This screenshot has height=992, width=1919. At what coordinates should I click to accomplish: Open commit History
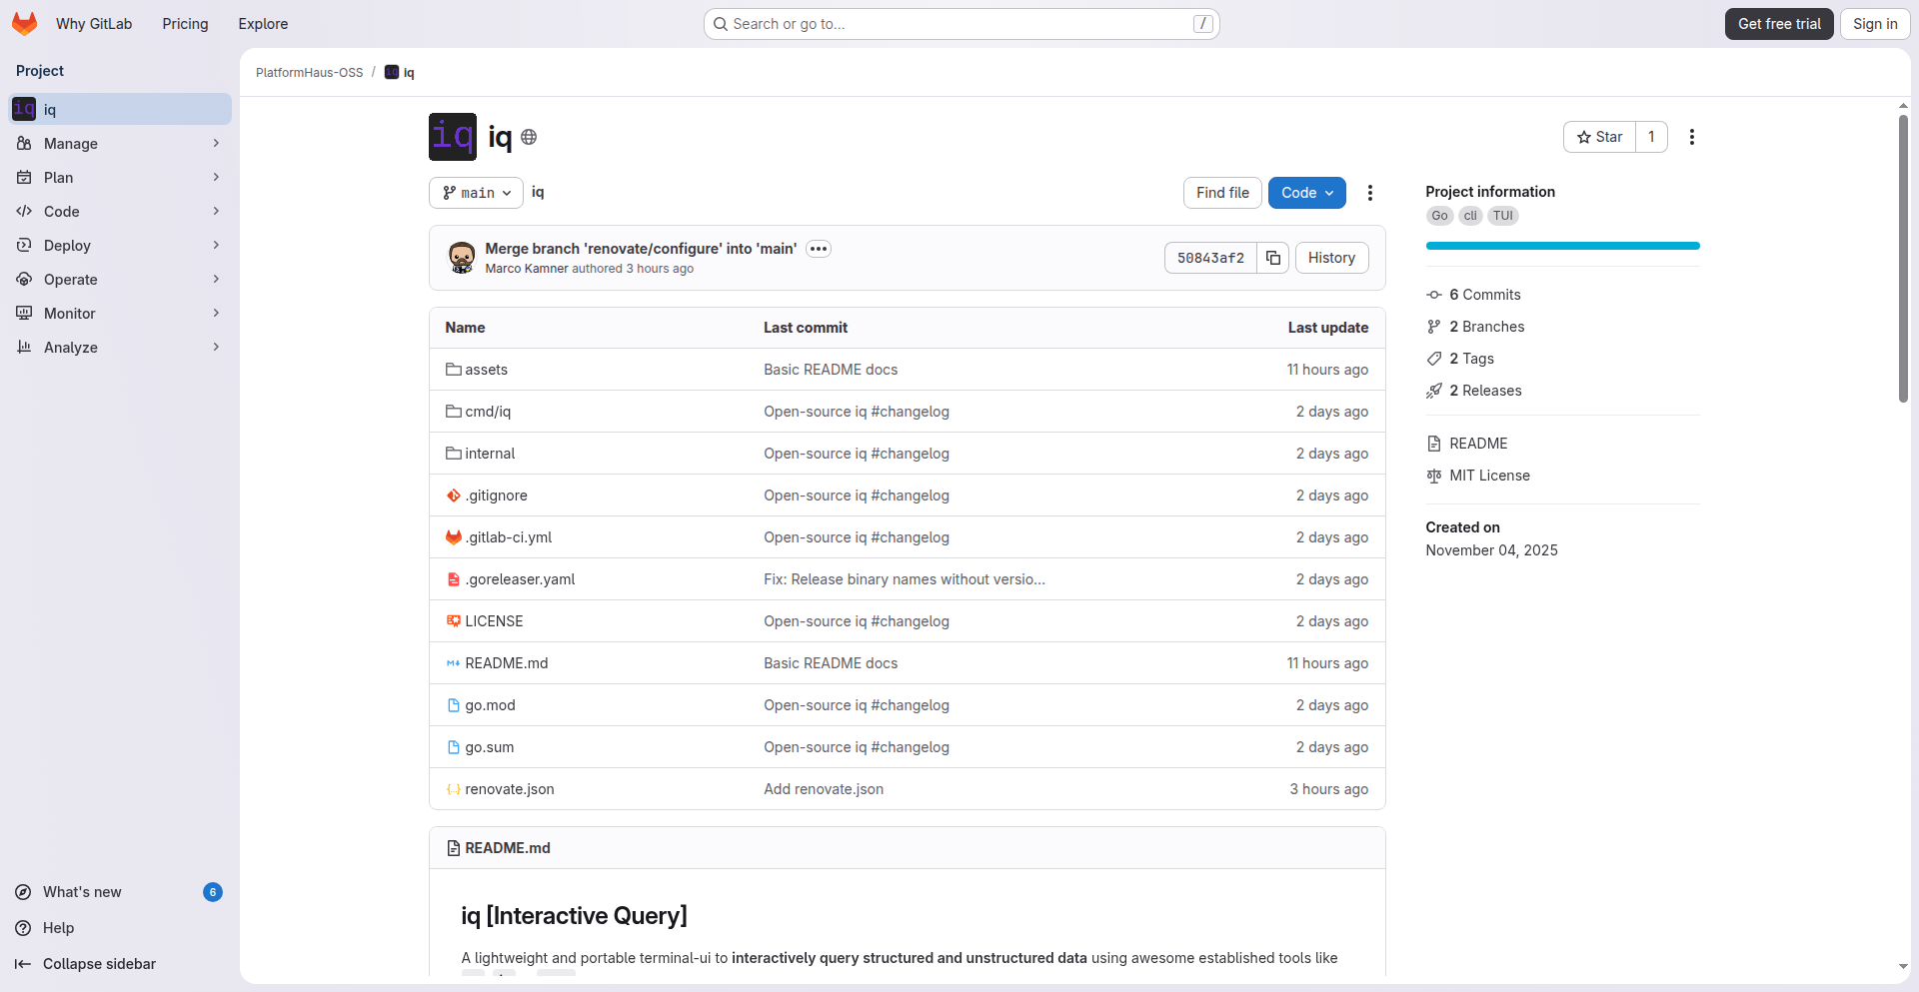[1331, 258]
